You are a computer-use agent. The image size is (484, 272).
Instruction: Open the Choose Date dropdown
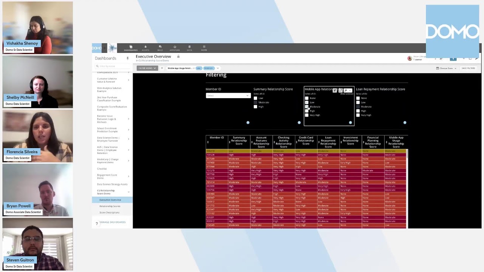point(447,68)
